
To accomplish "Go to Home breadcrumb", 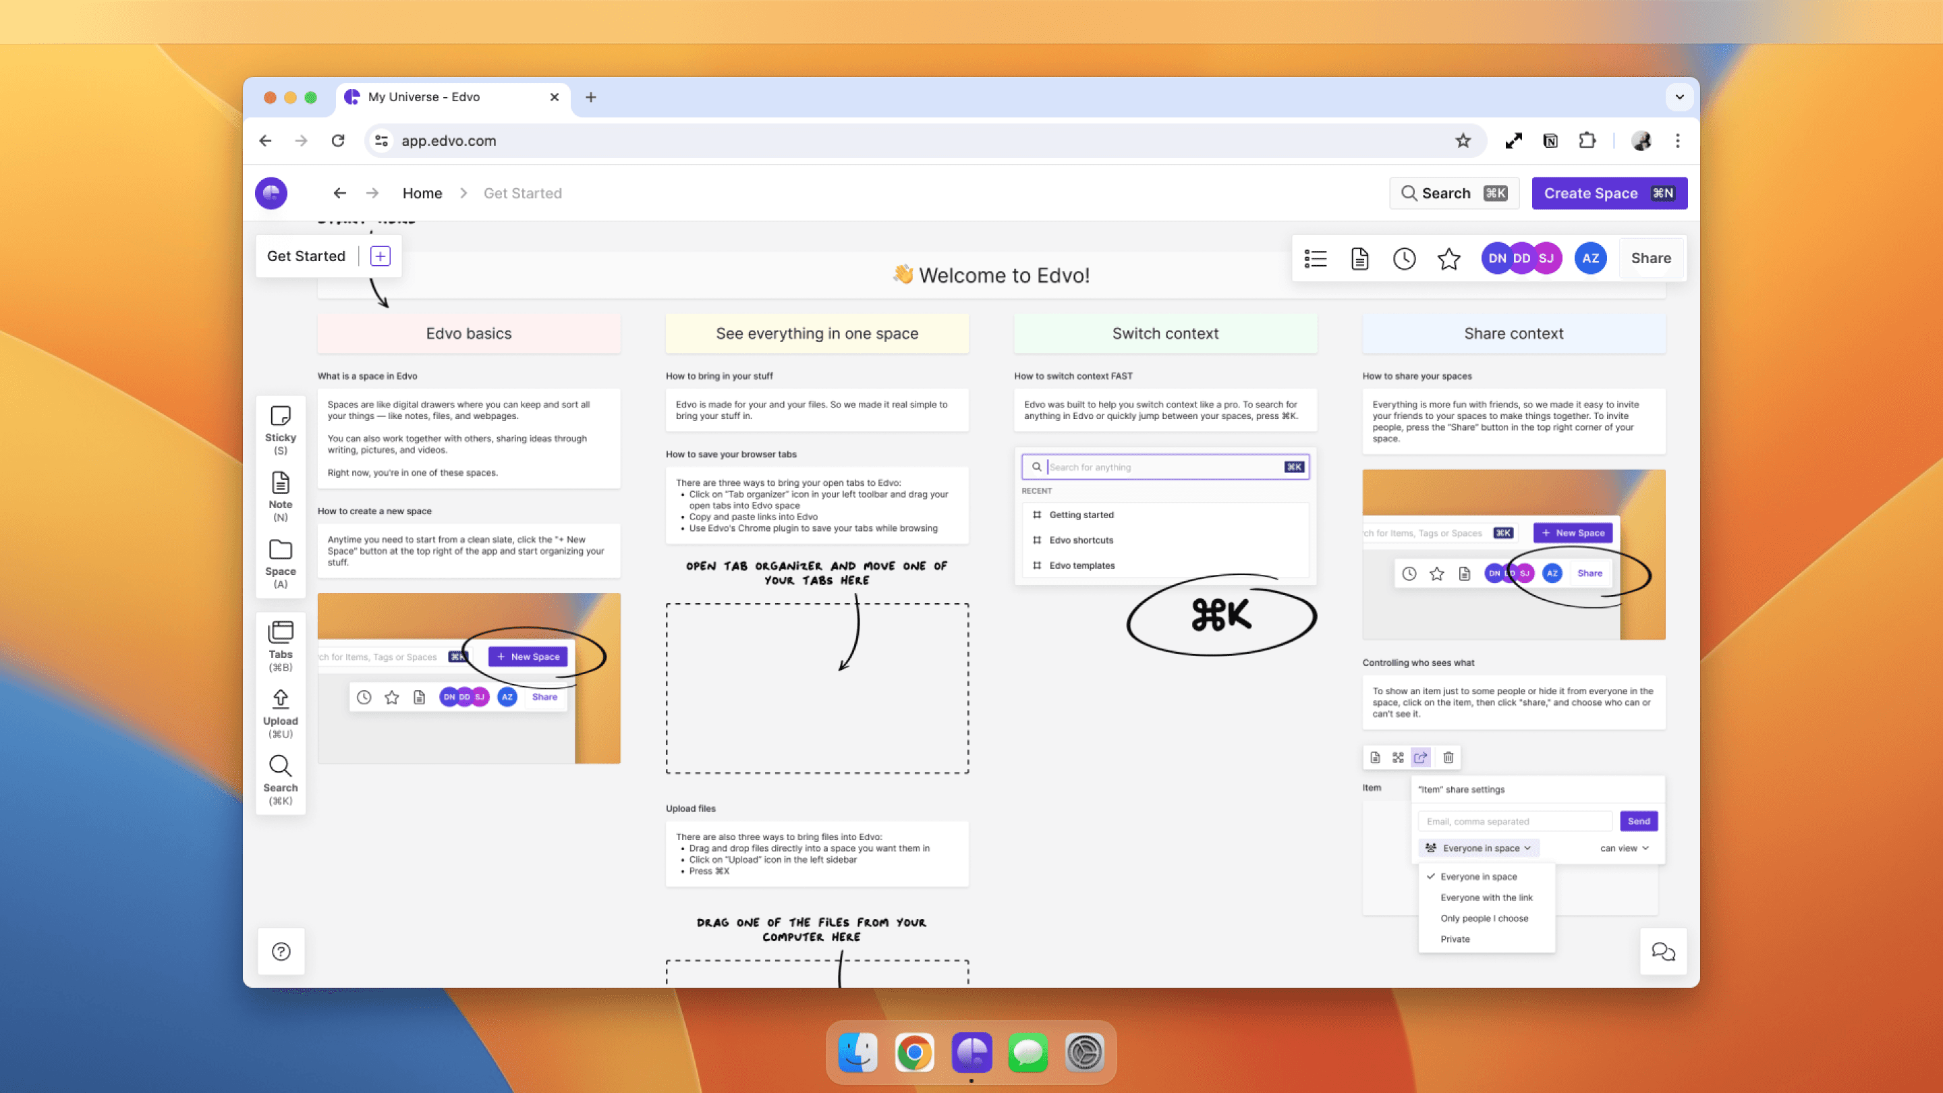I will (422, 193).
